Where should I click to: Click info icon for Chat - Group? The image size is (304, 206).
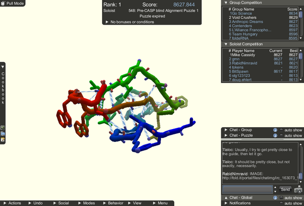tap(275, 130)
